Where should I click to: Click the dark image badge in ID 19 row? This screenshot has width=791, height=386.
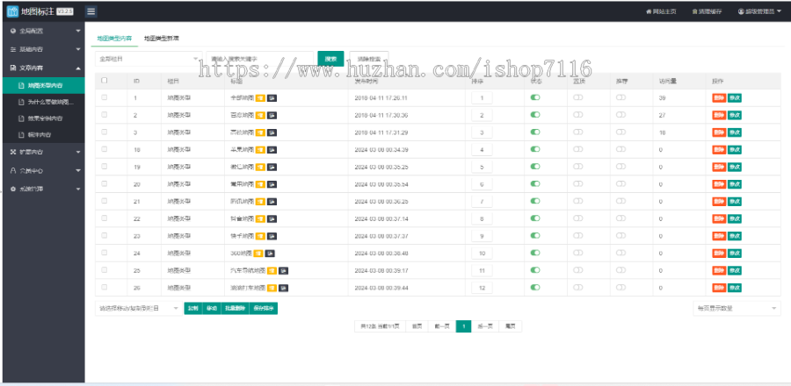(272, 167)
